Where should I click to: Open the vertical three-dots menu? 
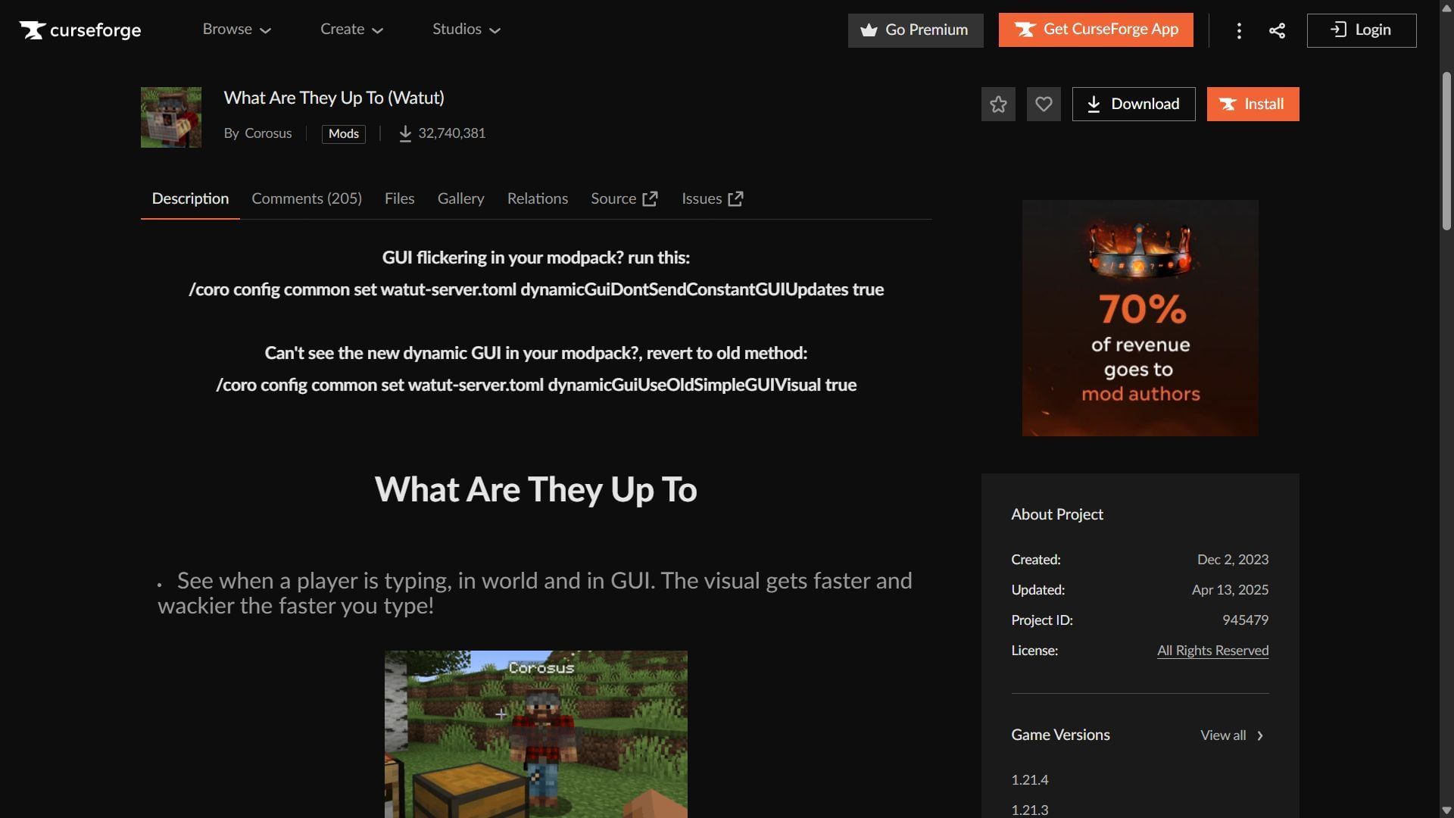[1239, 30]
